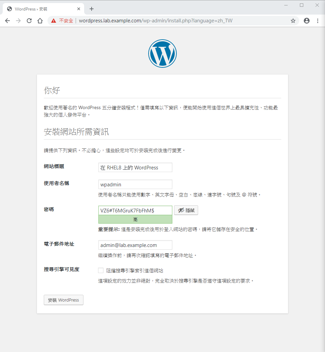This screenshot has width=325, height=352.
Task: Go to the browser home page icon
Action: tap(40, 21)
